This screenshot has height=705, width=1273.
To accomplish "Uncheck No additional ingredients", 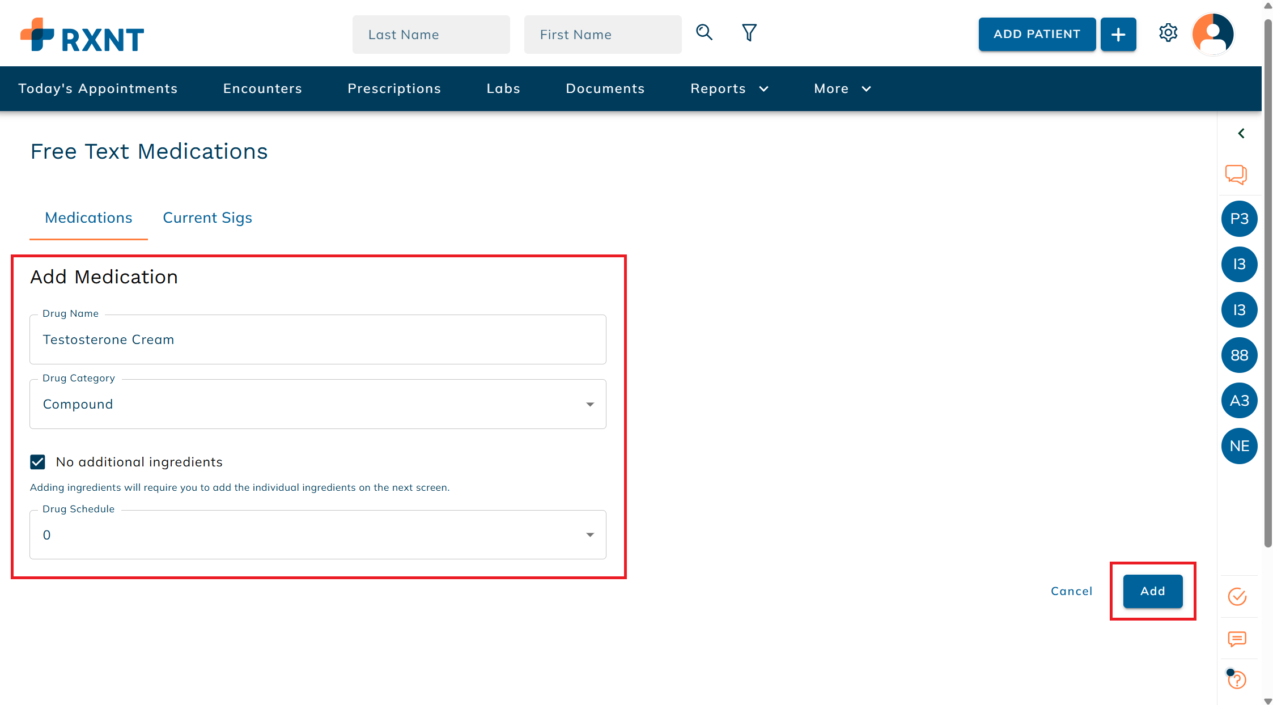I will click(37, 462).
